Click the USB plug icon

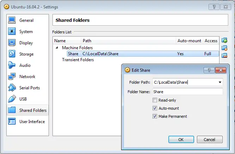coord(12,99)
